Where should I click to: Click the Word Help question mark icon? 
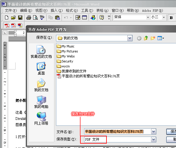[x=102, y=18]
